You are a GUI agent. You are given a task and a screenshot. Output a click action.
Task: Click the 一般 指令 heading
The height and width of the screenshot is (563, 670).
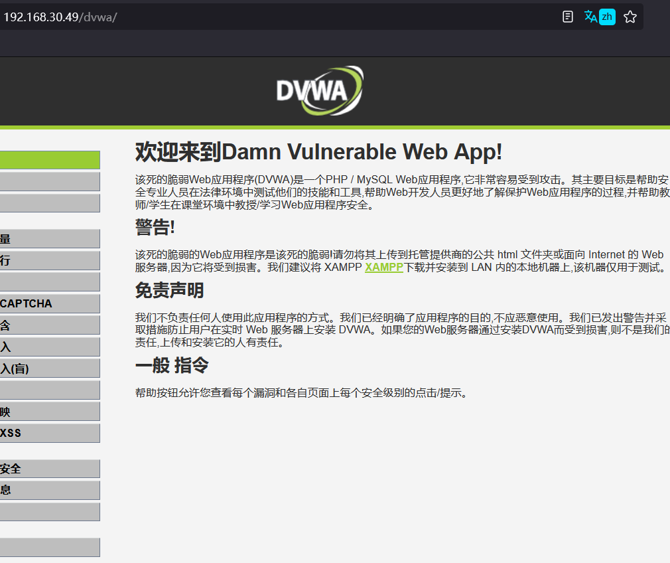(x=172, y=365)
